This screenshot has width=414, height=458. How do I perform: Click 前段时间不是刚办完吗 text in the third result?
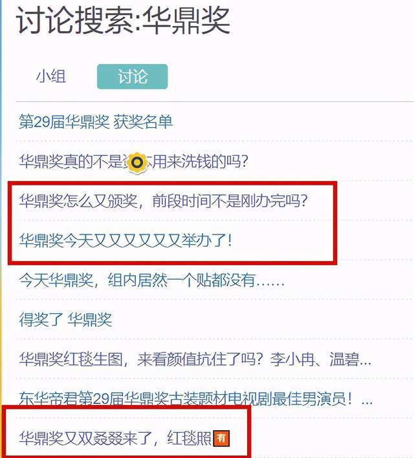point(230,201)
